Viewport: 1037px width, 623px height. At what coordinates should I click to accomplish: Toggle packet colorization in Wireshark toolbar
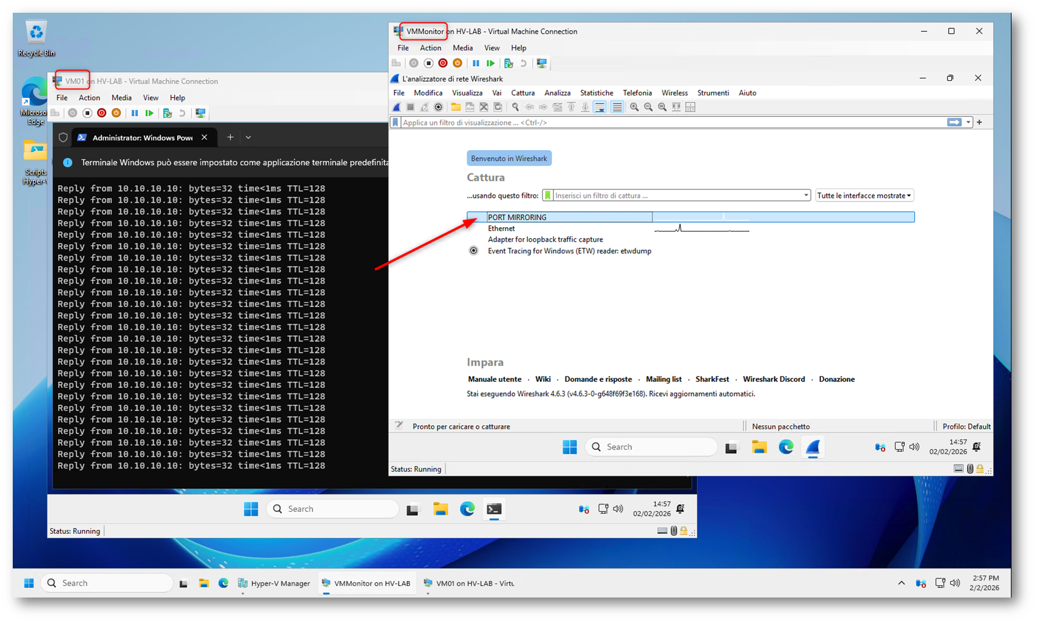click(617, 107)
